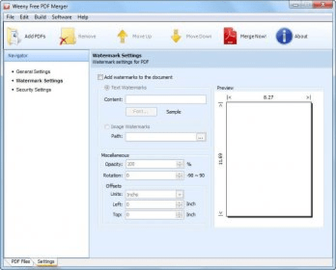Click the browse button for image path
Image resolution: width=336 pixels, height=270 pixels.
pyautogui.click(x=201, y=137)
